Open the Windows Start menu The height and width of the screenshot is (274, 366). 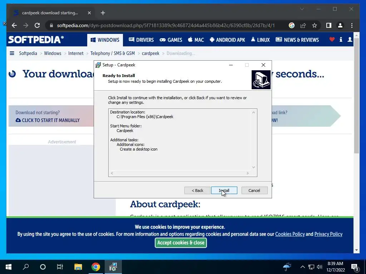tap(9, 267)
